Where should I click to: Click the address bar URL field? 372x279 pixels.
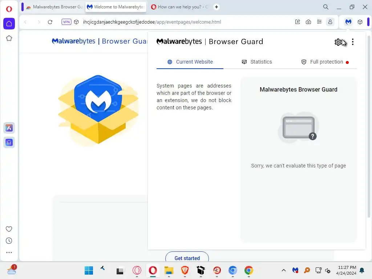pos(152,22)
